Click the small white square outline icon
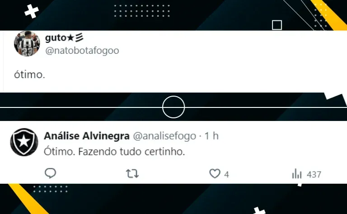347x214 pixels. pyautogui.click(x=277, y=25)
